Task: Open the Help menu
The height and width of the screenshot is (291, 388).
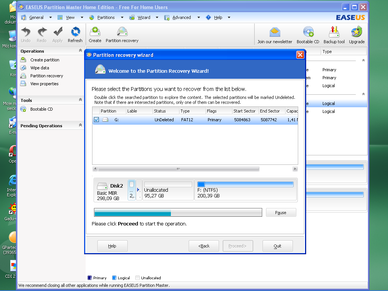Action: pyautogui.click(x=218, y=17)
